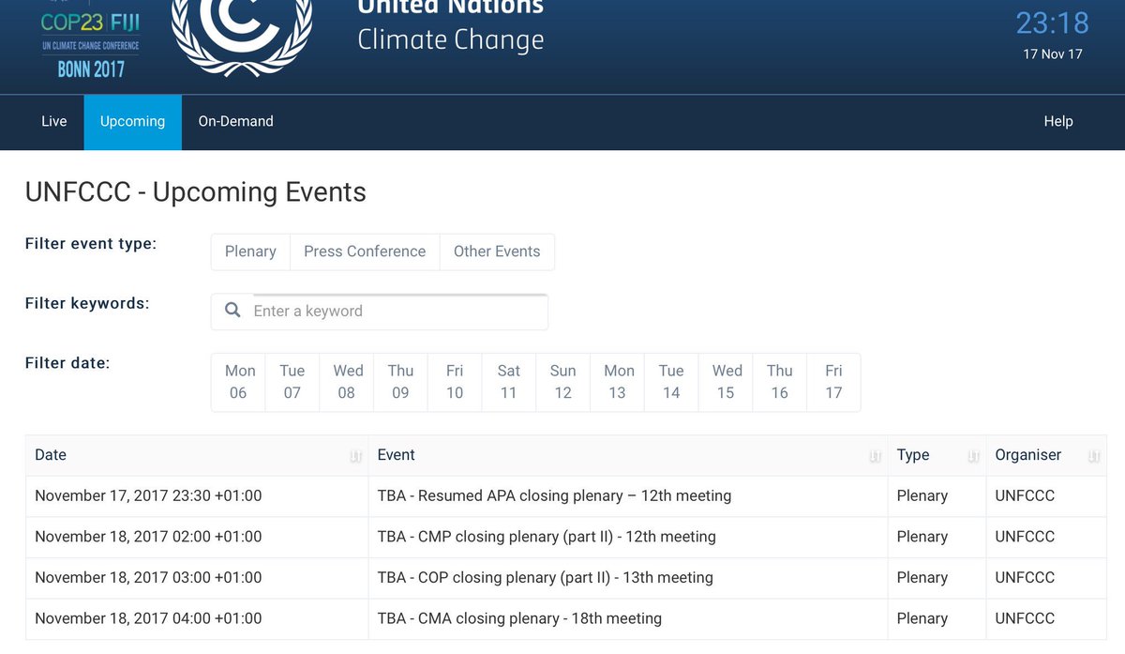The image size is (1125, 654).
Task: Click the Date column header
Action: coord(197,455)
